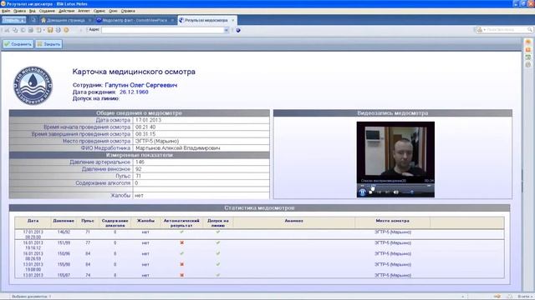
Task: Click the 155/98 pressure cell
Action: click(x=64, y=264)
